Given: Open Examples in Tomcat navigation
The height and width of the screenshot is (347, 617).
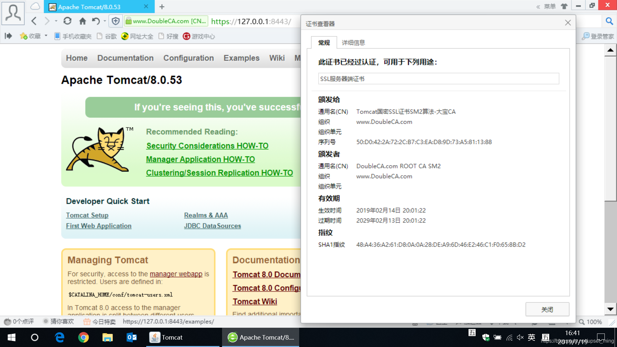Looking at the screenshot, I should click(241, 58).
